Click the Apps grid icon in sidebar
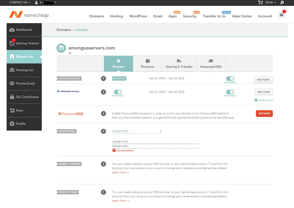 pyautogui.click(x=12, y=110)
